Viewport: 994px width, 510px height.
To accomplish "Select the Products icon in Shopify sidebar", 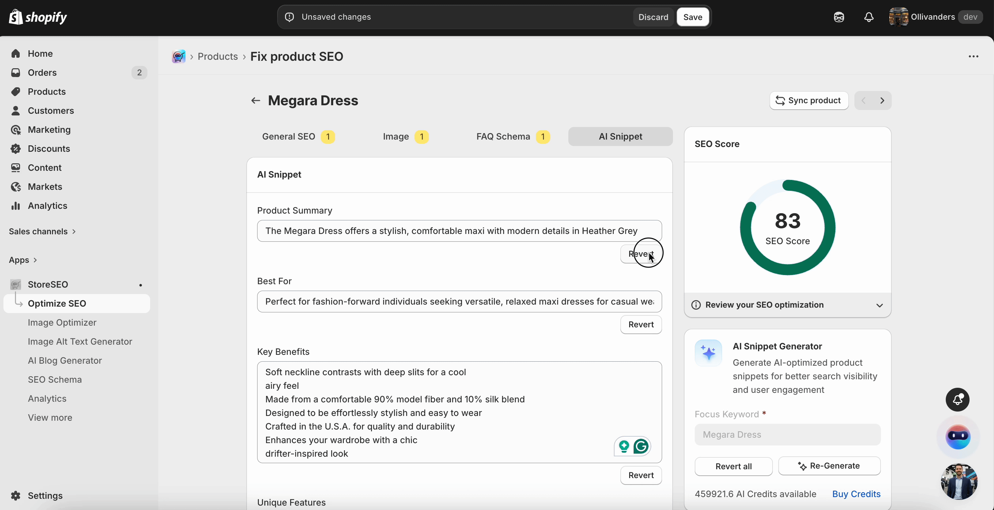I will pos(15,91).
